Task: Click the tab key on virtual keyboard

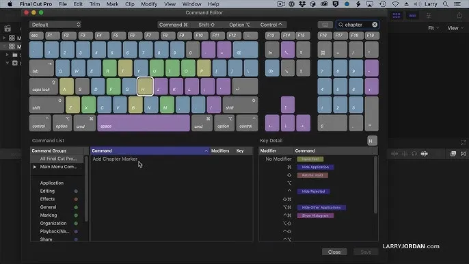Action: pos(42,68)
